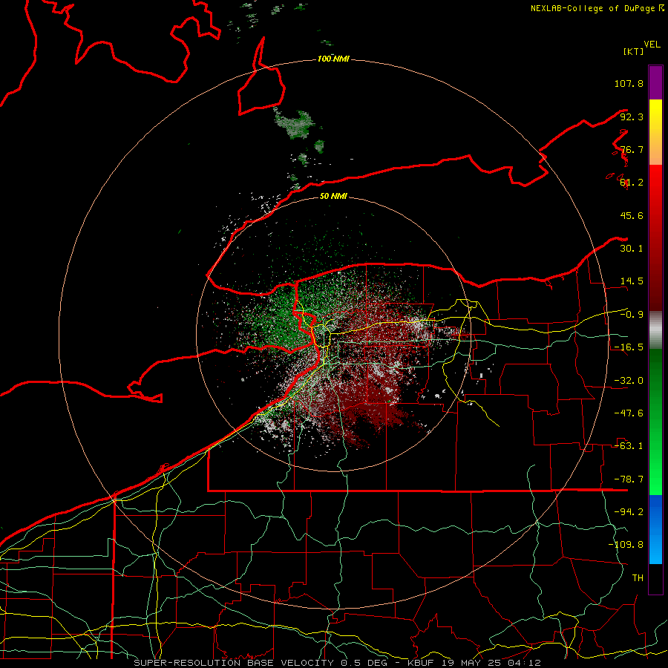The height and width of the screenshot is (668, 668).
Task: Click the Super-Resolution Base Velocity caption text
Action: click(x=337, y=663)
